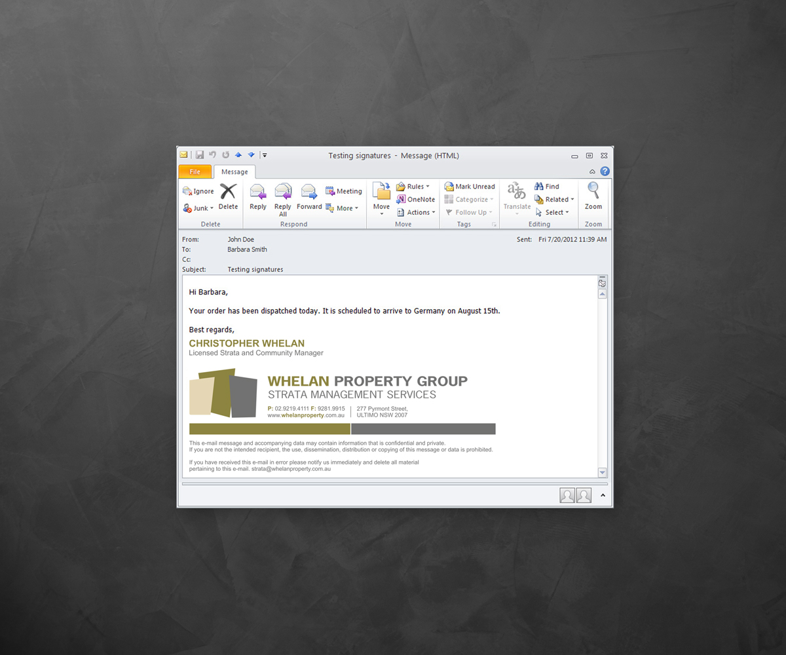
Task: Open the Actions dropdown
Action: [x=416, y=212]
